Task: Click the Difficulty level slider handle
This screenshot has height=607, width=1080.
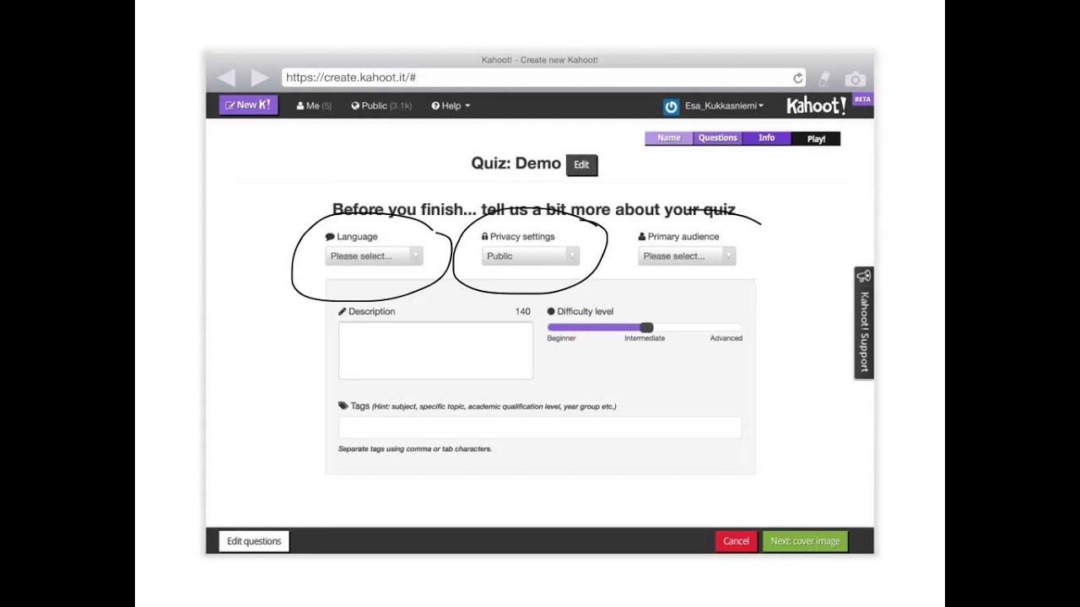Action: tap(646, 327)
